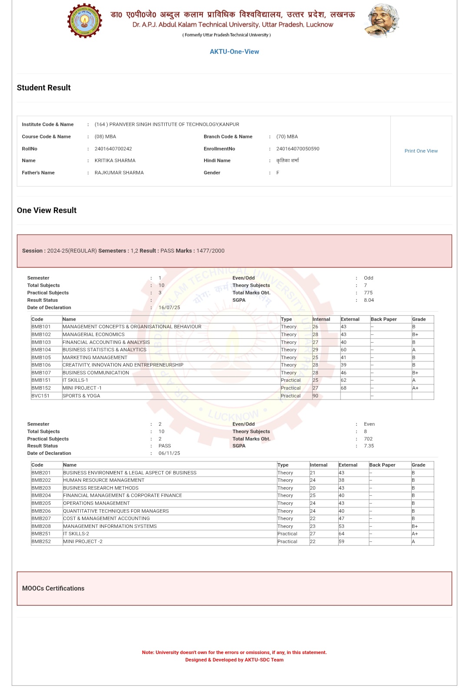Viewport: 469px width, 688px height.
Task: Click MARKETING MANAGEMENT subject name
Action: pos(95,357)
